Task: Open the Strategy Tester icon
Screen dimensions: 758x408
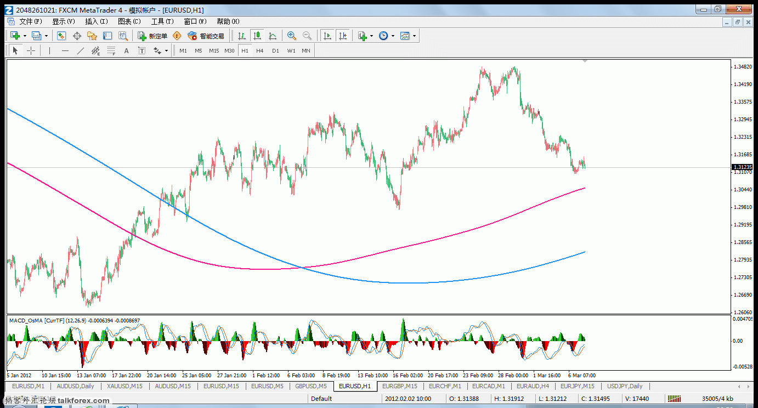Action: tap(123, 36)
